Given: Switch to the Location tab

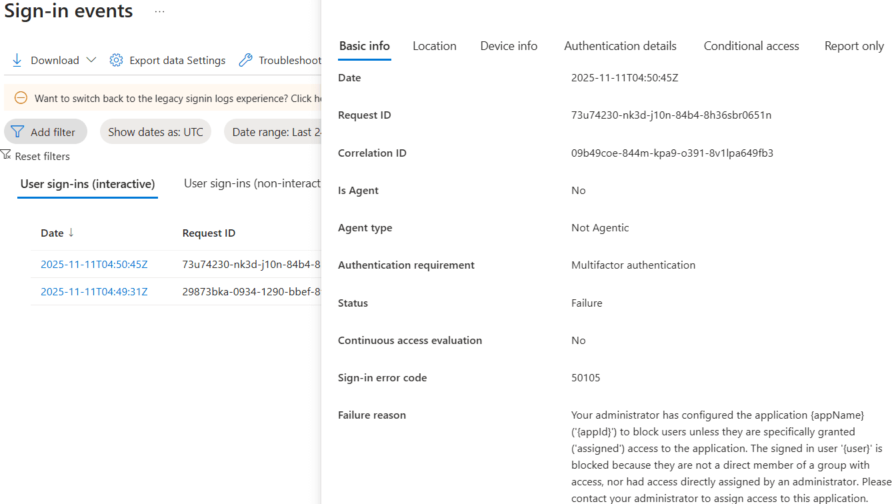Looking at the screenshot, I should [x=434, y=45].
